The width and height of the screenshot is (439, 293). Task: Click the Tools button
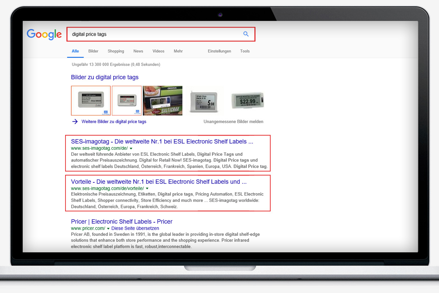(x=245, y=51)
